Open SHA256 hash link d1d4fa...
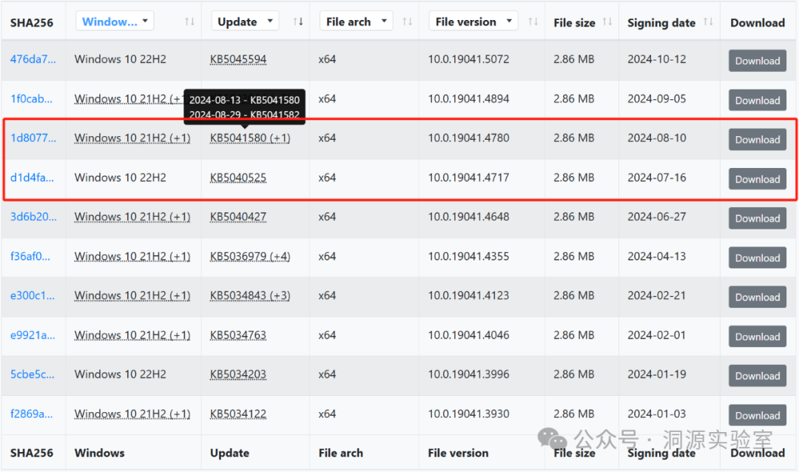This screenshot has height=472, width=799. click(32, 178)
